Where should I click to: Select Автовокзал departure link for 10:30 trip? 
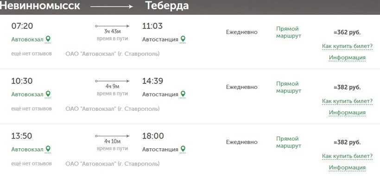(27, 94)
